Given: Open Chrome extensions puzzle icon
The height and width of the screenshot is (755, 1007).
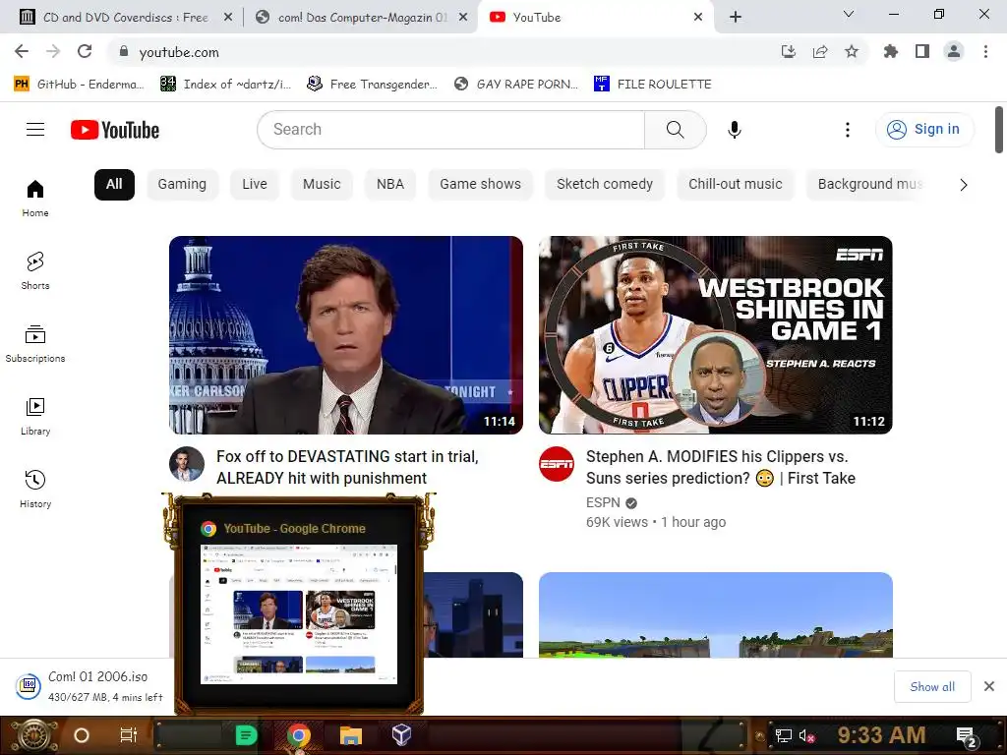Looking at the screenshot, I should (891, 51).
